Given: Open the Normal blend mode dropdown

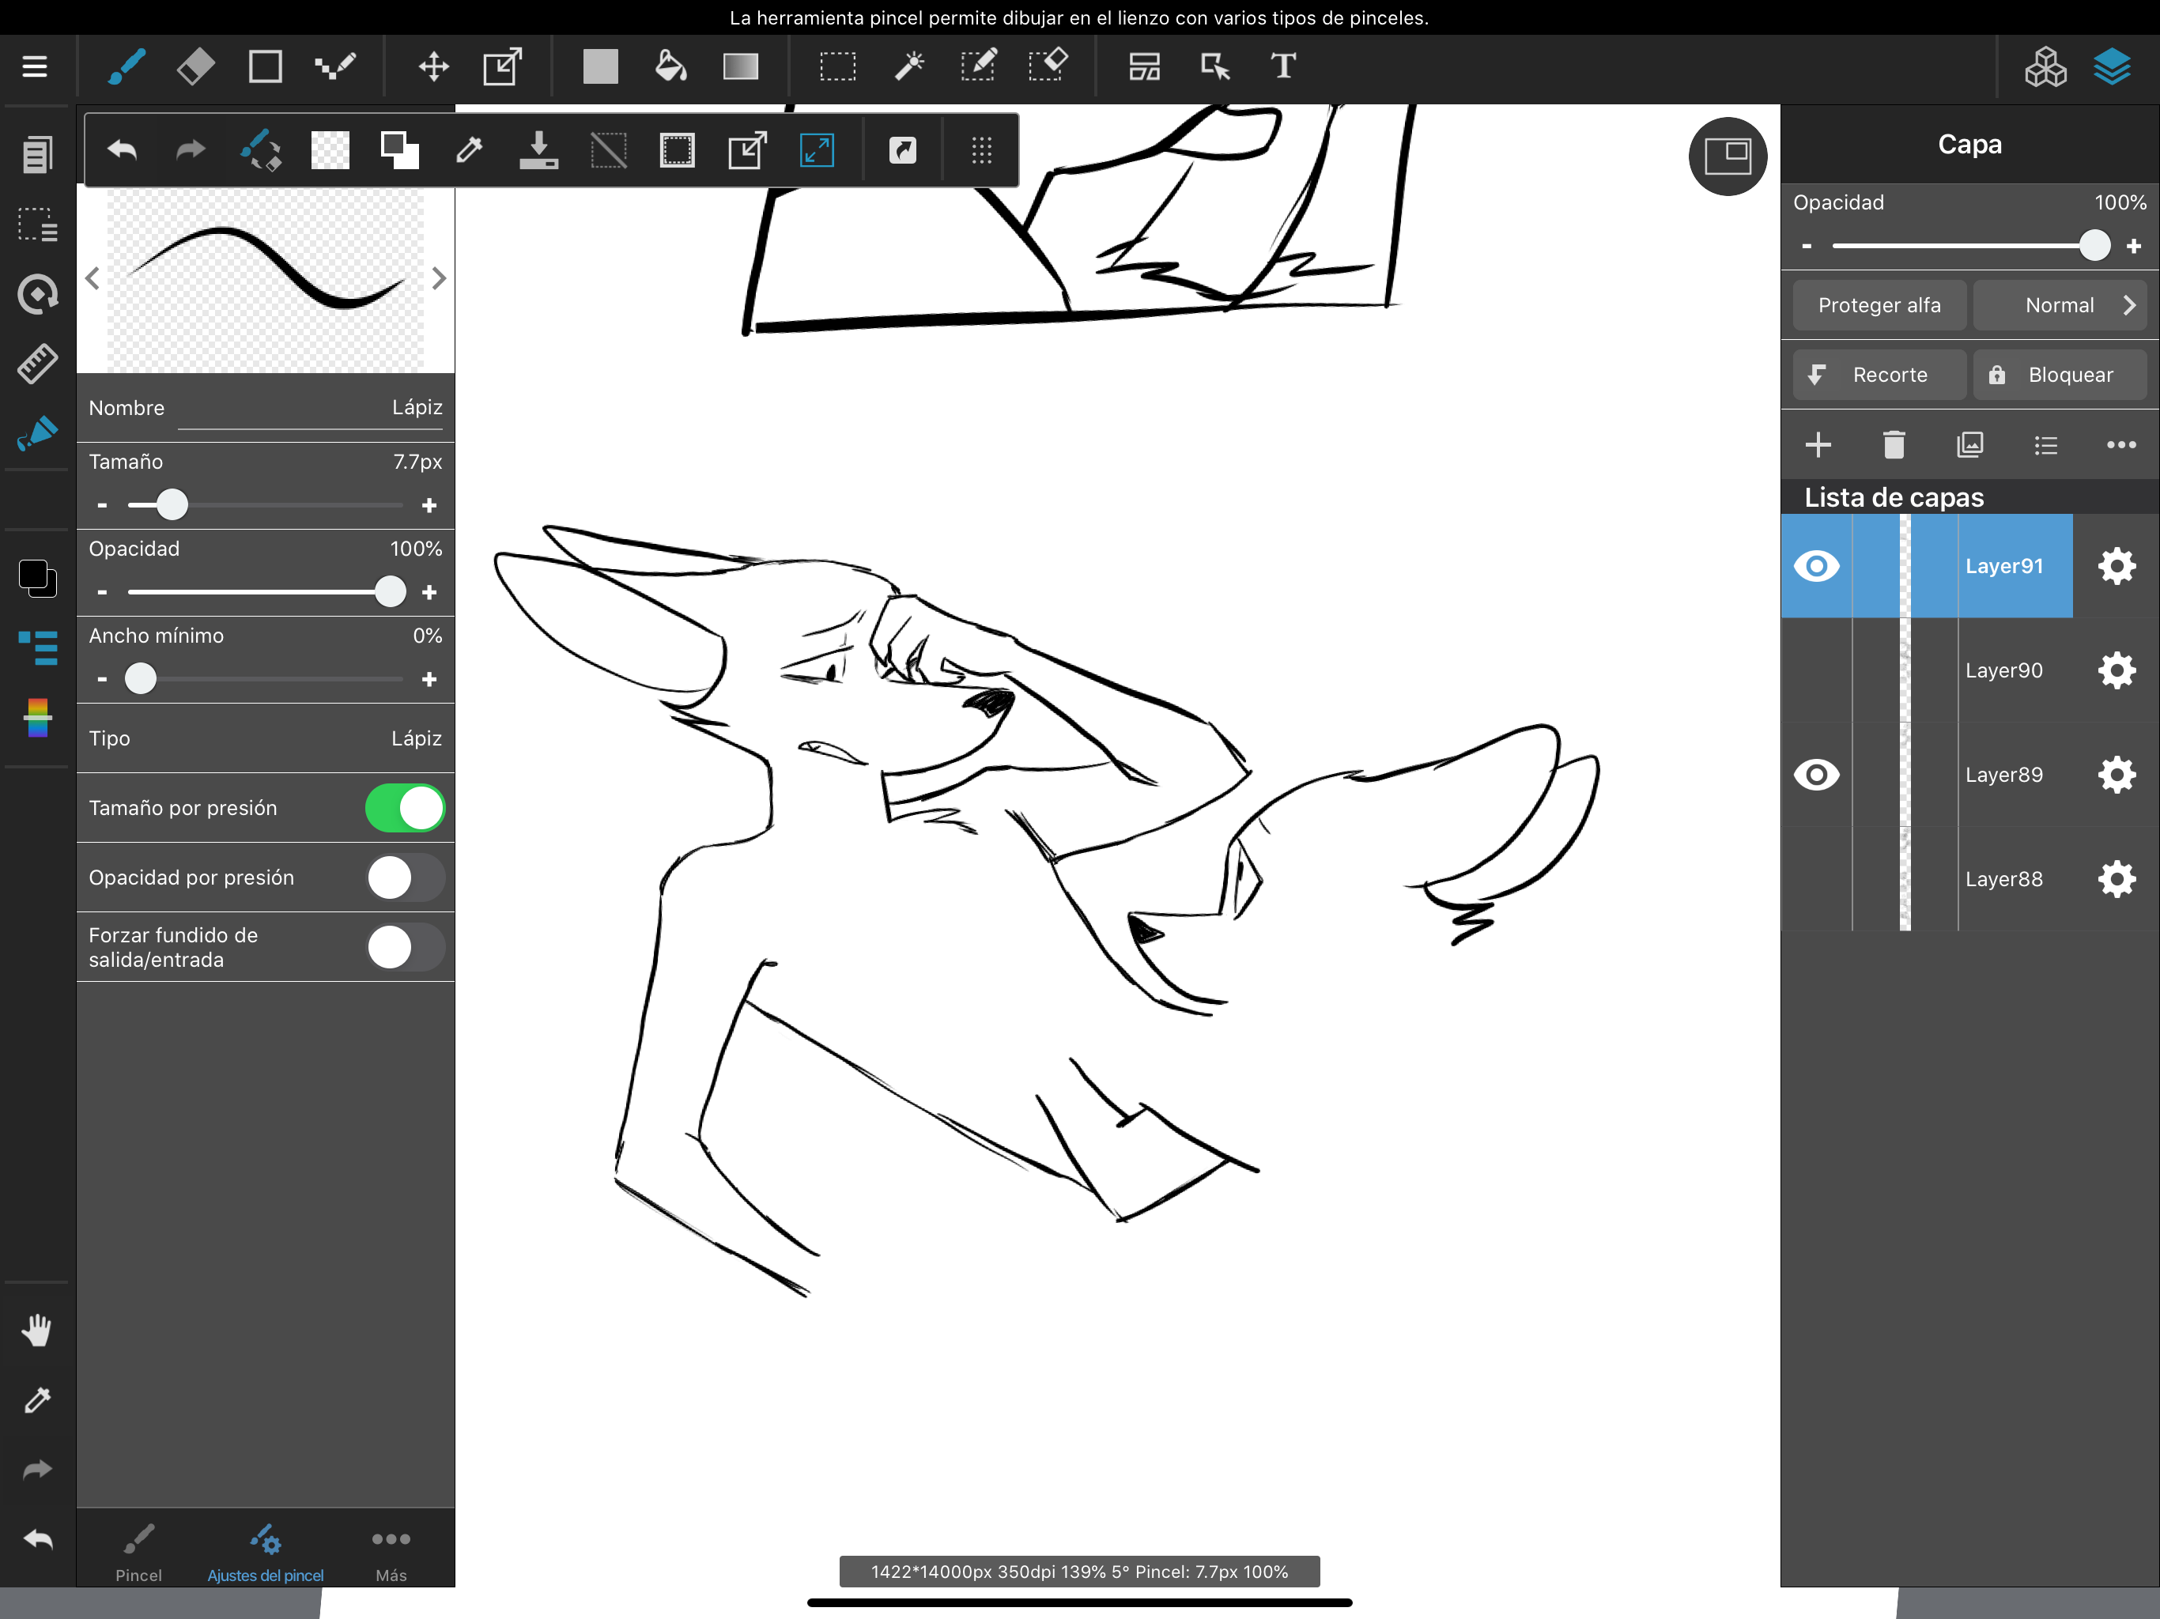Looking at the screenshot, I should 2060,306.
